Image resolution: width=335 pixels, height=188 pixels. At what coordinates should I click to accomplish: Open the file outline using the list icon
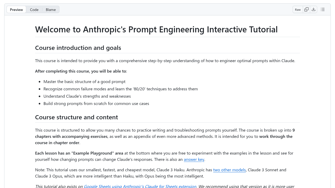coord(322,9)
